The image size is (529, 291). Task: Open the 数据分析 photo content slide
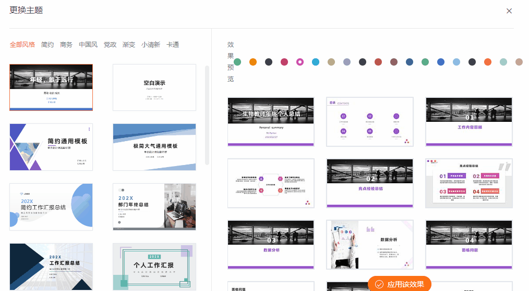[x=370, y=245]
